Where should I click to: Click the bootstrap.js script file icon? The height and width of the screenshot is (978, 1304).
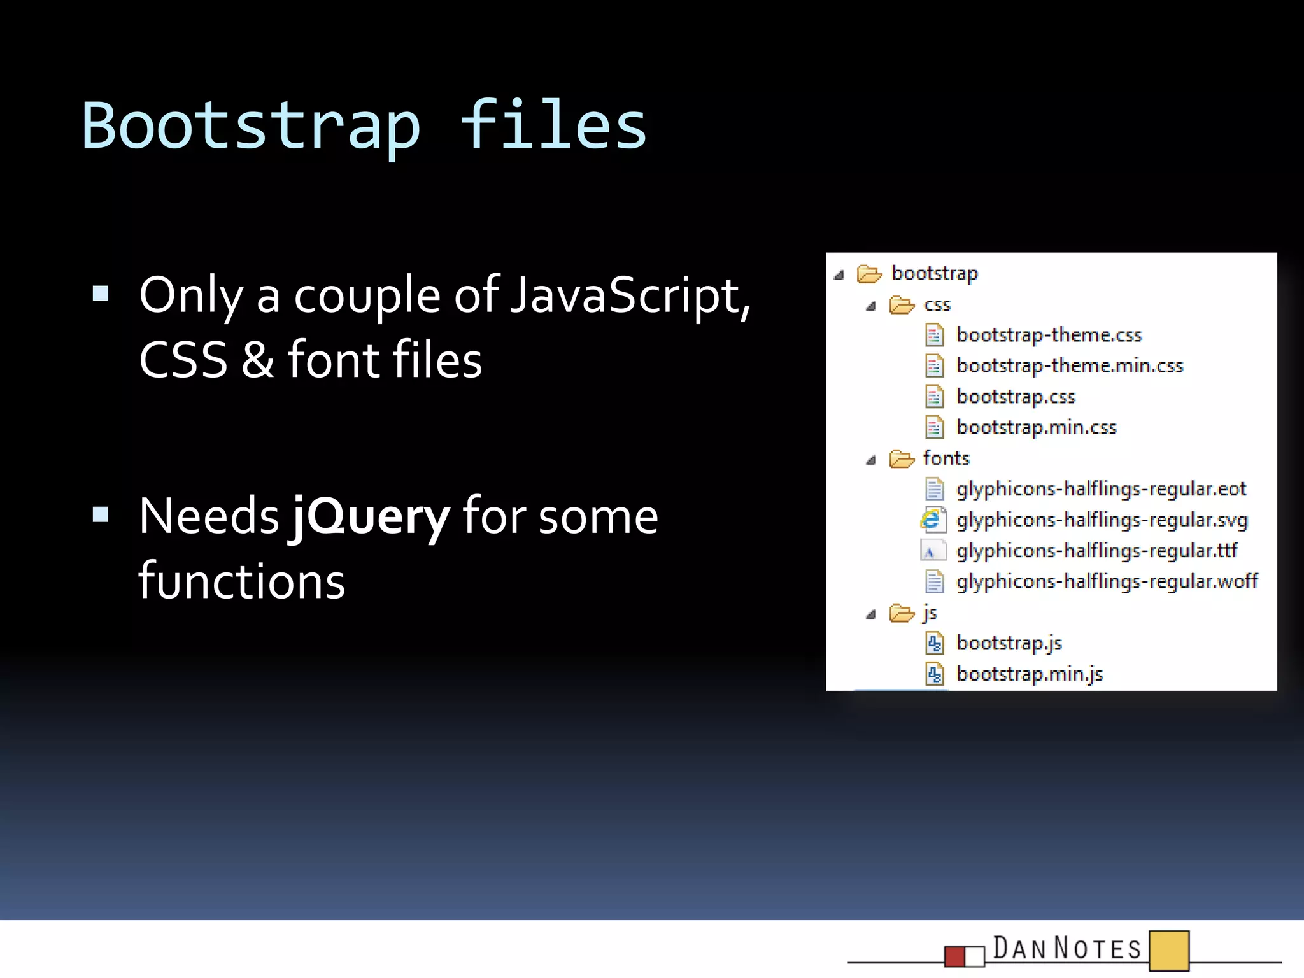(x=934, y=644)
